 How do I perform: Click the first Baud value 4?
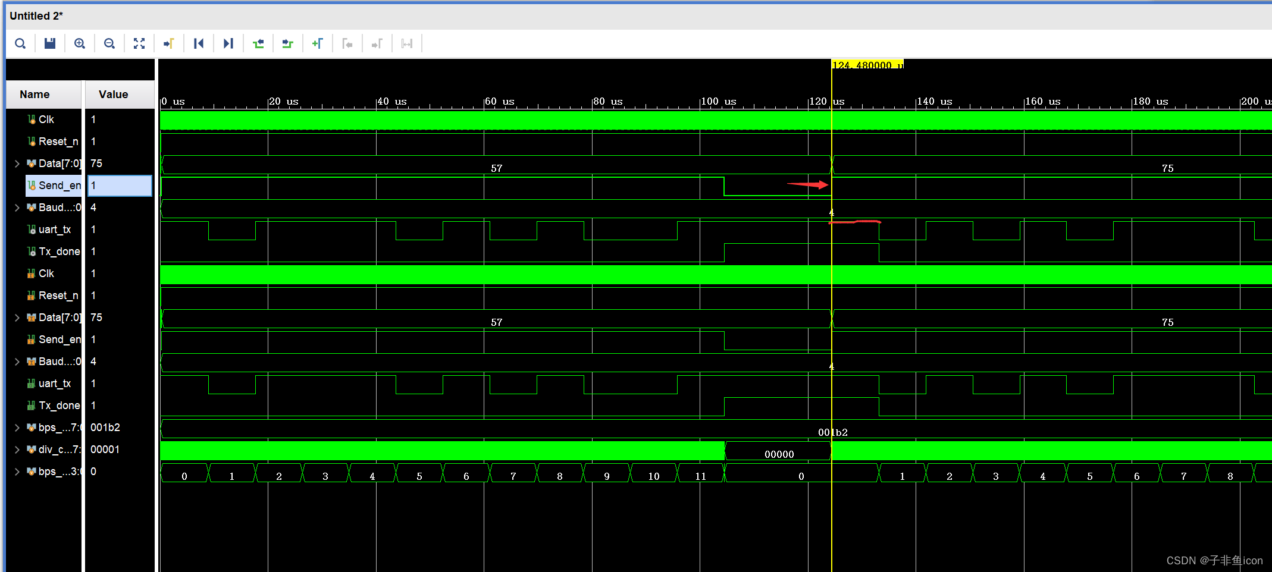coord(93,208)
